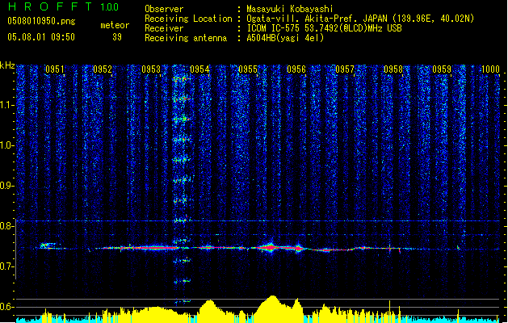Click the Ogata-vill. Akita-Pref. JAPAN location text
This screenshot has height=323, width=508.
[x=360, y=19]
